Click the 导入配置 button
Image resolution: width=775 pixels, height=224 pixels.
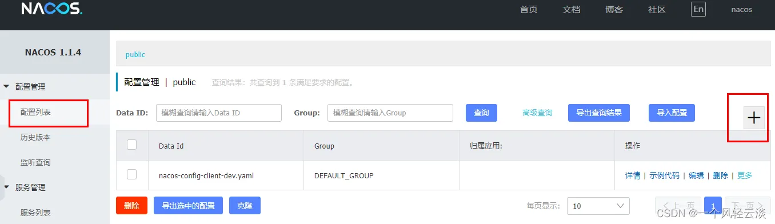point(672,113)
